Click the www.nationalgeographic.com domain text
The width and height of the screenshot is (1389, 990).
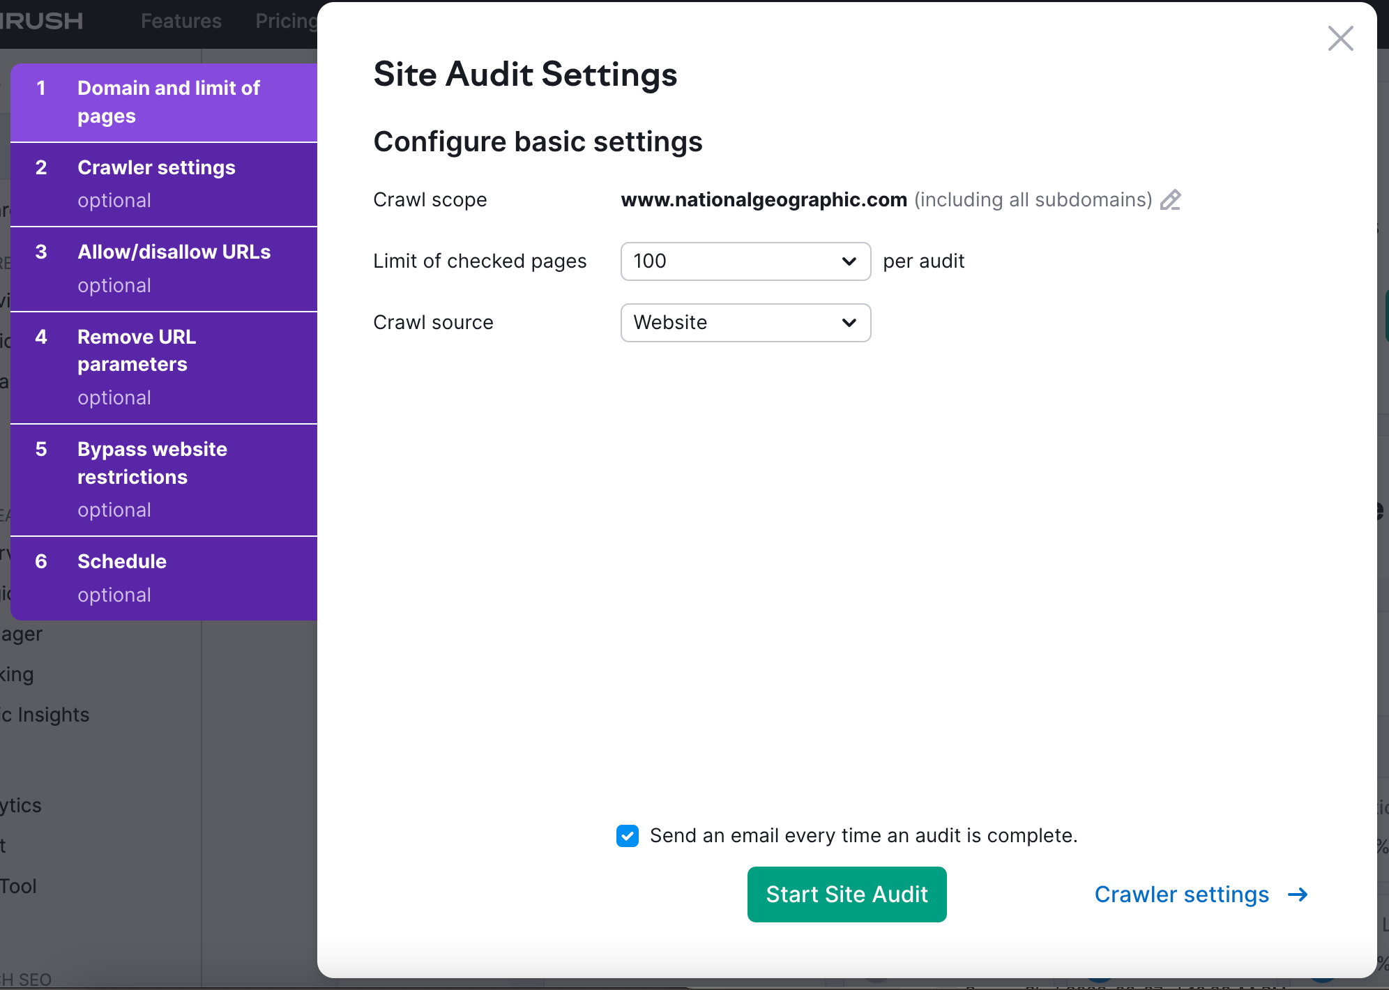(x=764, y=200)
